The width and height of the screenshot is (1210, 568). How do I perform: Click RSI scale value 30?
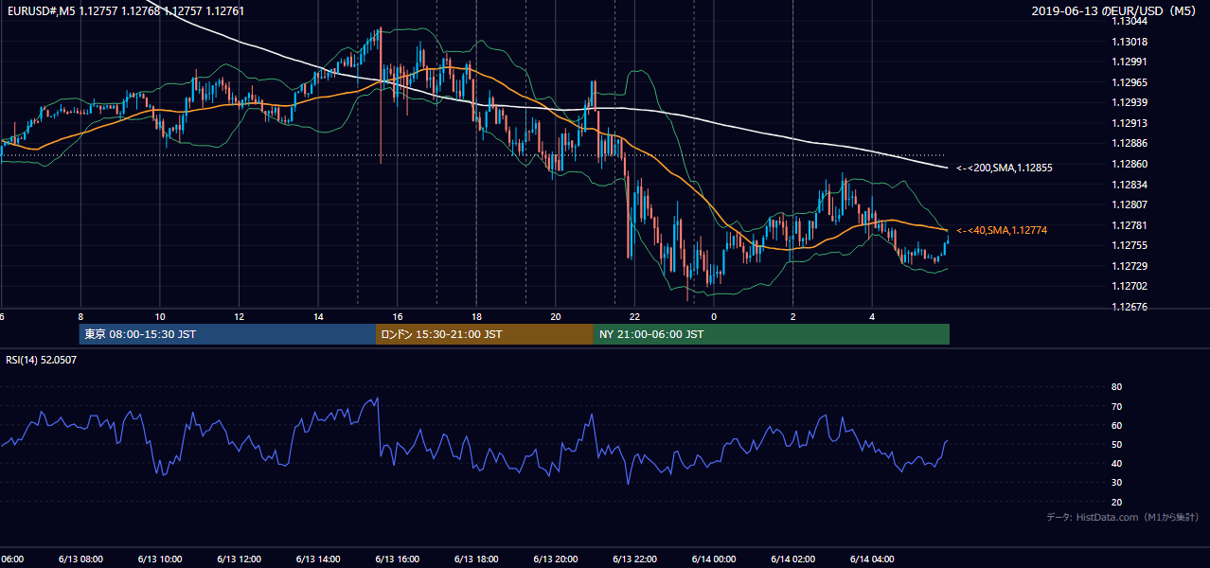coord(1116,483)
